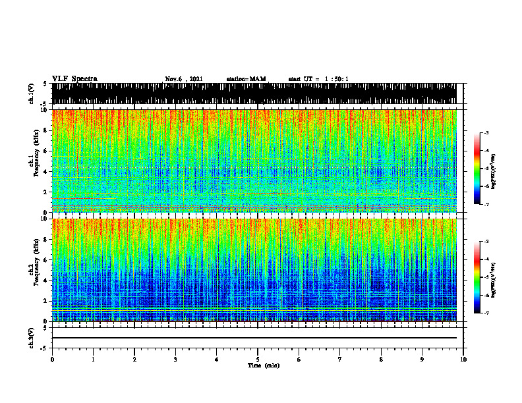Click time axis tick label "5"
The width and height of the screenshot is (522, 403).
(x=258, y=360)
